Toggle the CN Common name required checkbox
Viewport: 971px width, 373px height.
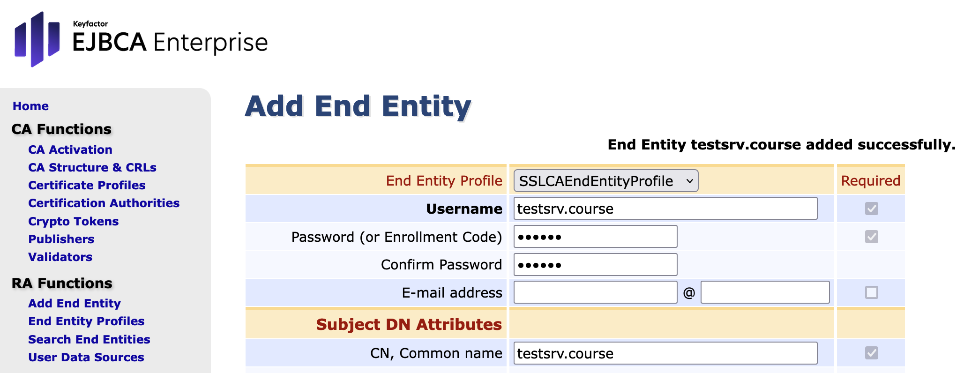click(x=871, y=353)
